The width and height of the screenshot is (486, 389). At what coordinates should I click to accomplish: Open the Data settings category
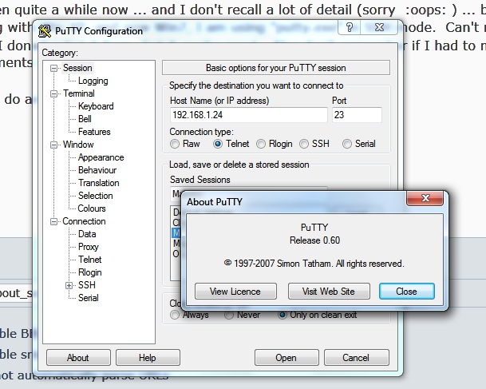tap(87, 234)
